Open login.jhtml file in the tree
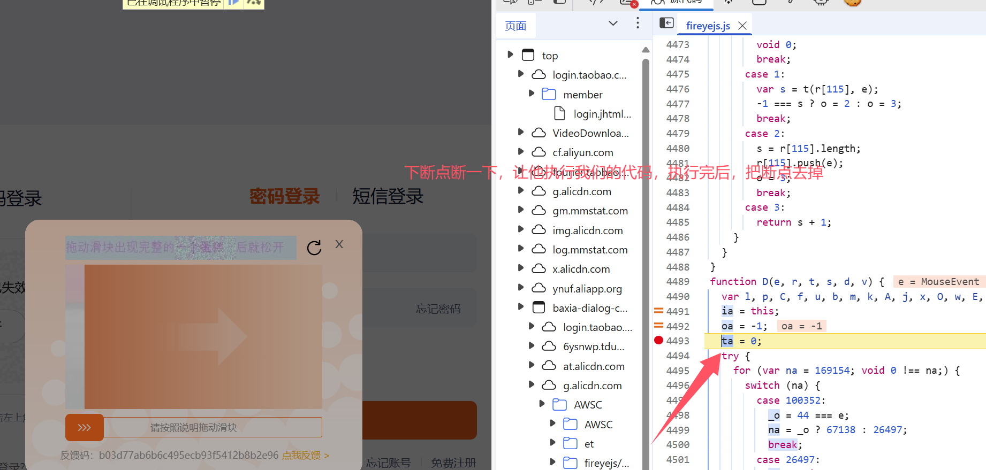 (602, 114)
